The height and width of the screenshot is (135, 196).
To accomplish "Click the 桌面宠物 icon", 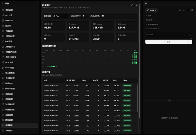I will 3,115.
